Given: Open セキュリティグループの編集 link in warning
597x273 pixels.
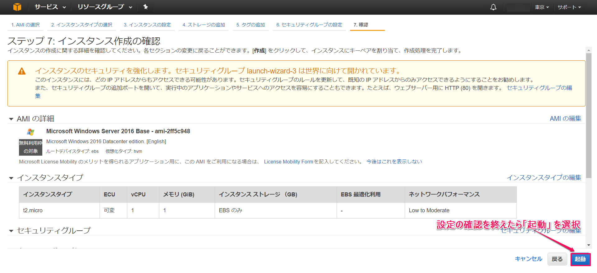Looking at the screenshot, I should [x=539, y=88].
